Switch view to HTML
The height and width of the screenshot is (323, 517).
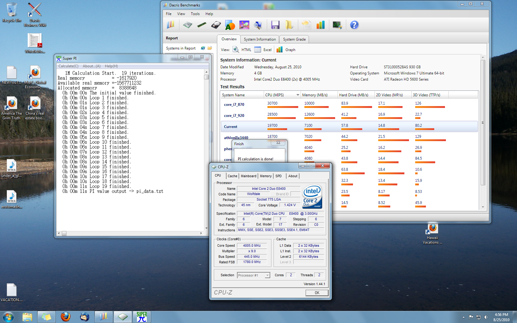click(242, 49)
